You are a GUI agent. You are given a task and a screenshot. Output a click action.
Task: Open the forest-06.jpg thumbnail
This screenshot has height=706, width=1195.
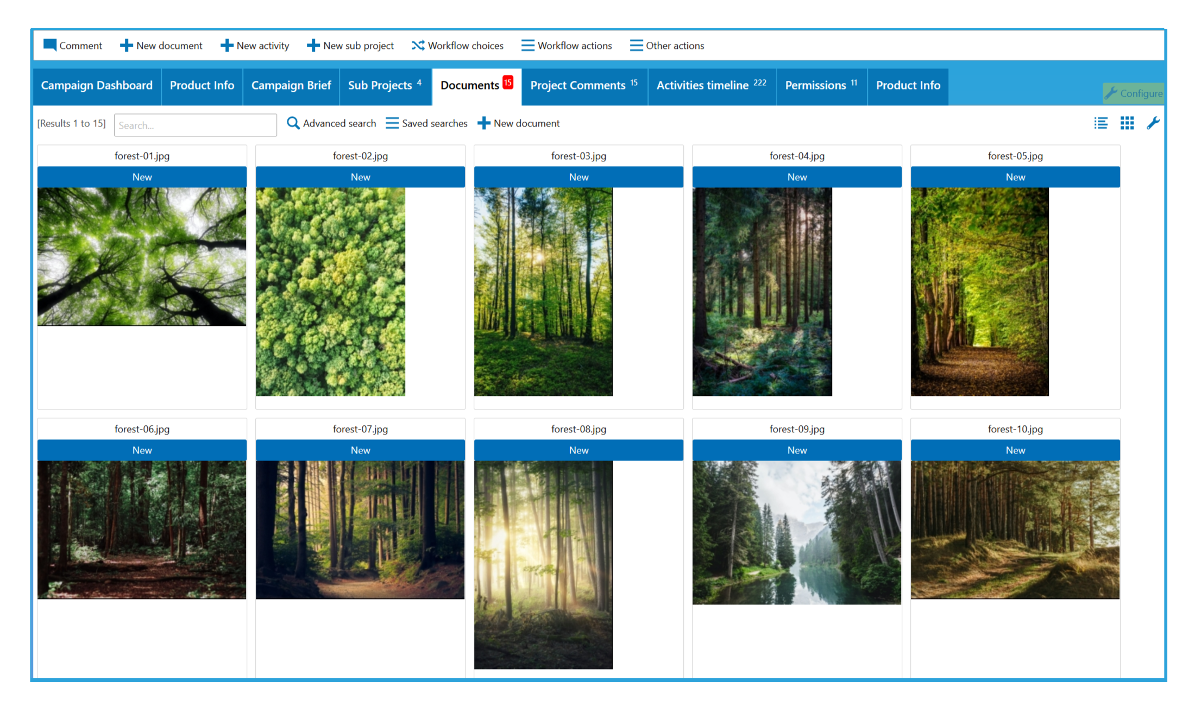click(142, 530)
